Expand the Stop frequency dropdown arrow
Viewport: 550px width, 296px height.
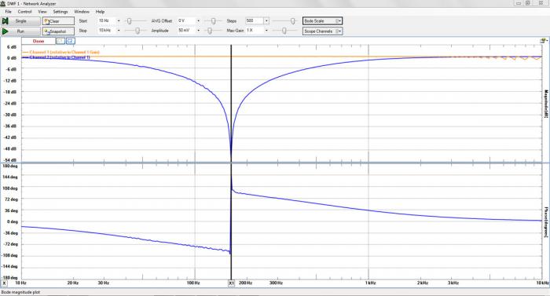coord(119,31)
